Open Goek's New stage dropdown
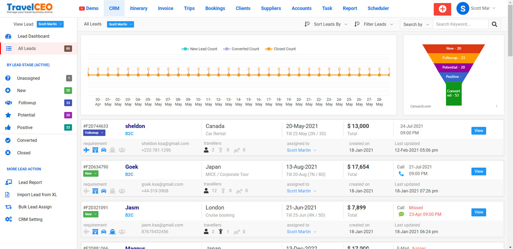 (91, 173)
